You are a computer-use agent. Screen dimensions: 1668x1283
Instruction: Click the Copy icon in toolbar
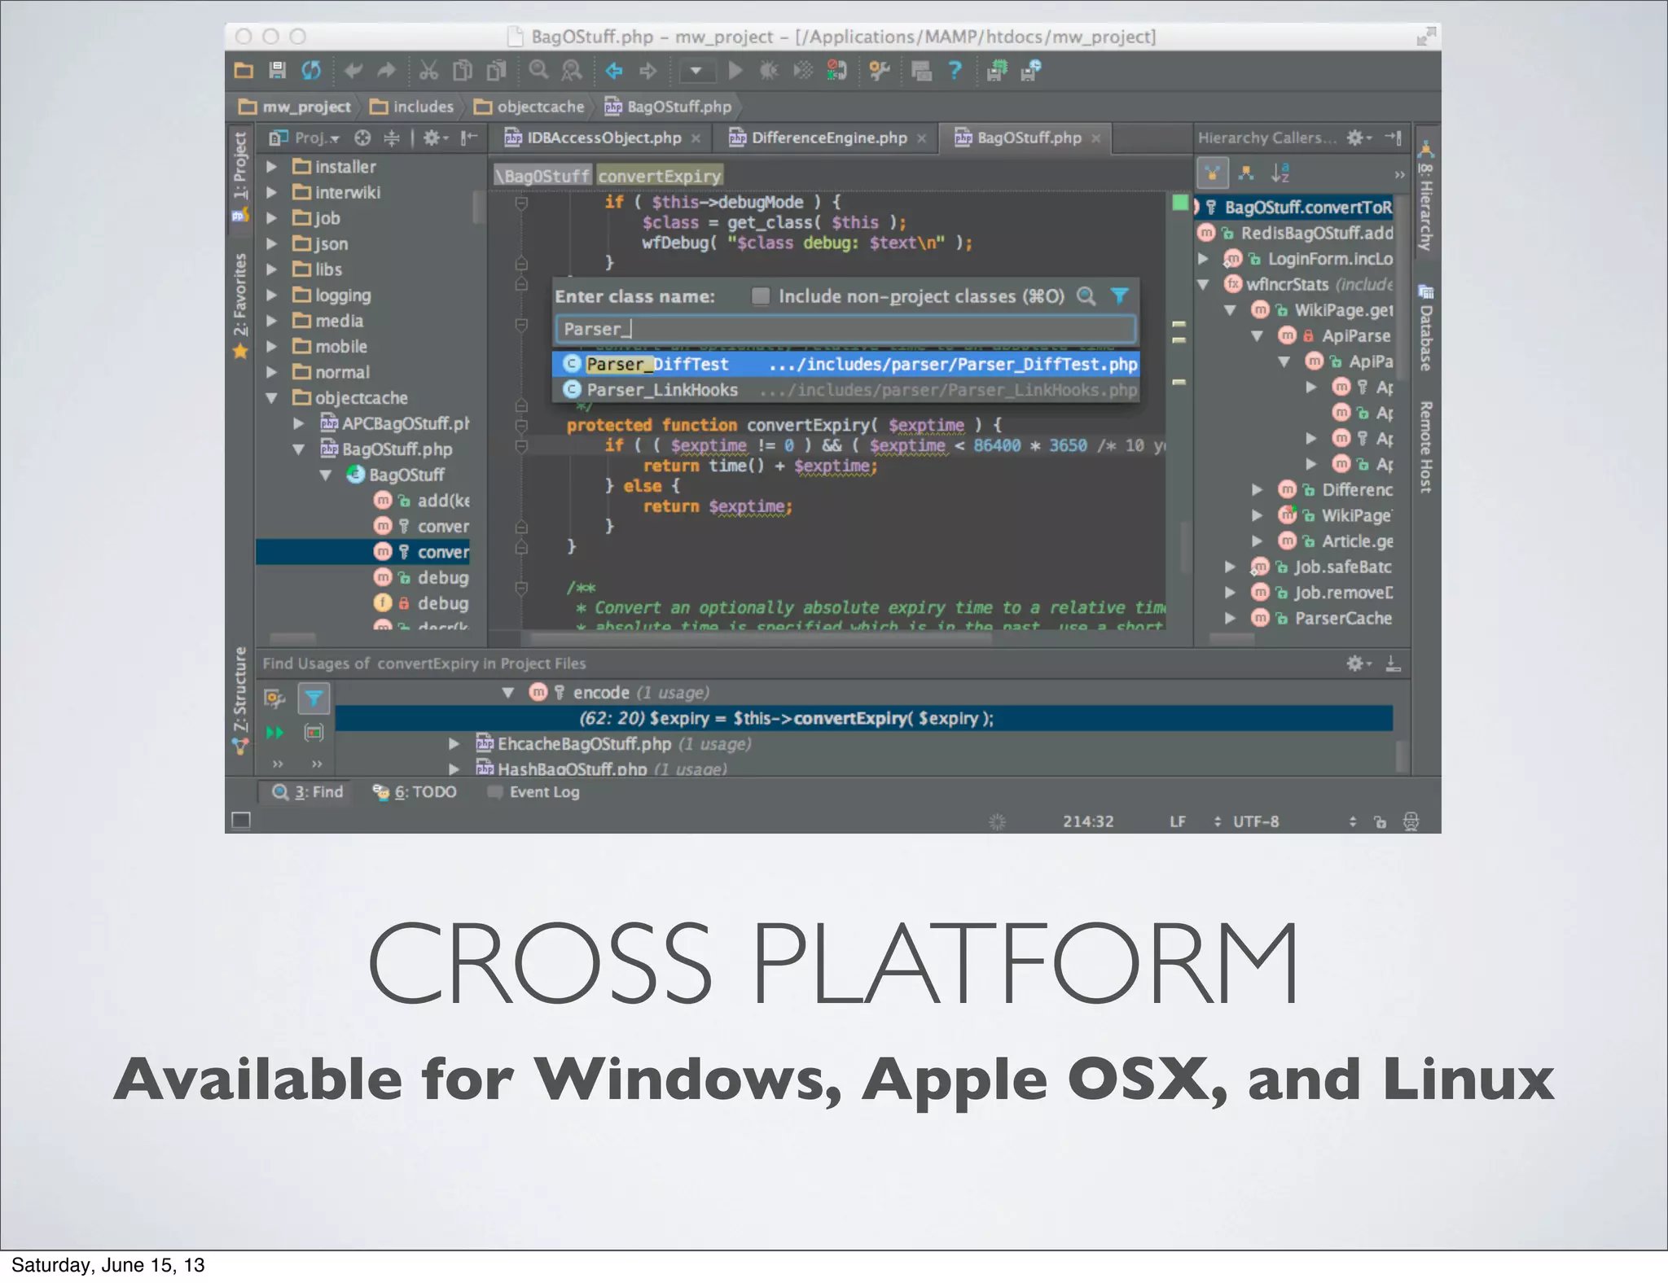pos(463,71)
